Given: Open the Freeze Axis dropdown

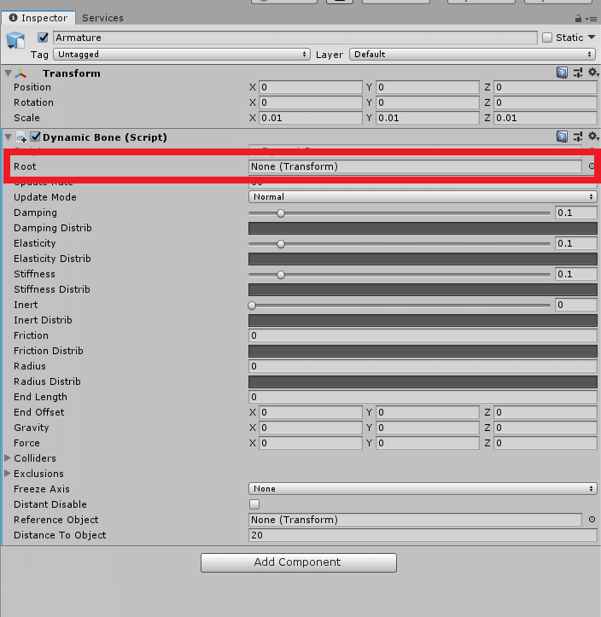Looking at the screenshot, I should (x=423, y=489).
